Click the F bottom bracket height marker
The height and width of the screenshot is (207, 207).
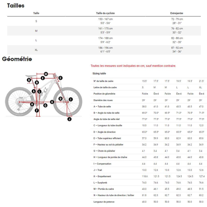37,111
